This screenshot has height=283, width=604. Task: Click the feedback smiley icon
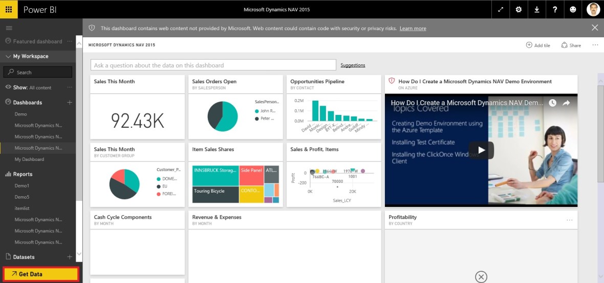tap(573, 9)
